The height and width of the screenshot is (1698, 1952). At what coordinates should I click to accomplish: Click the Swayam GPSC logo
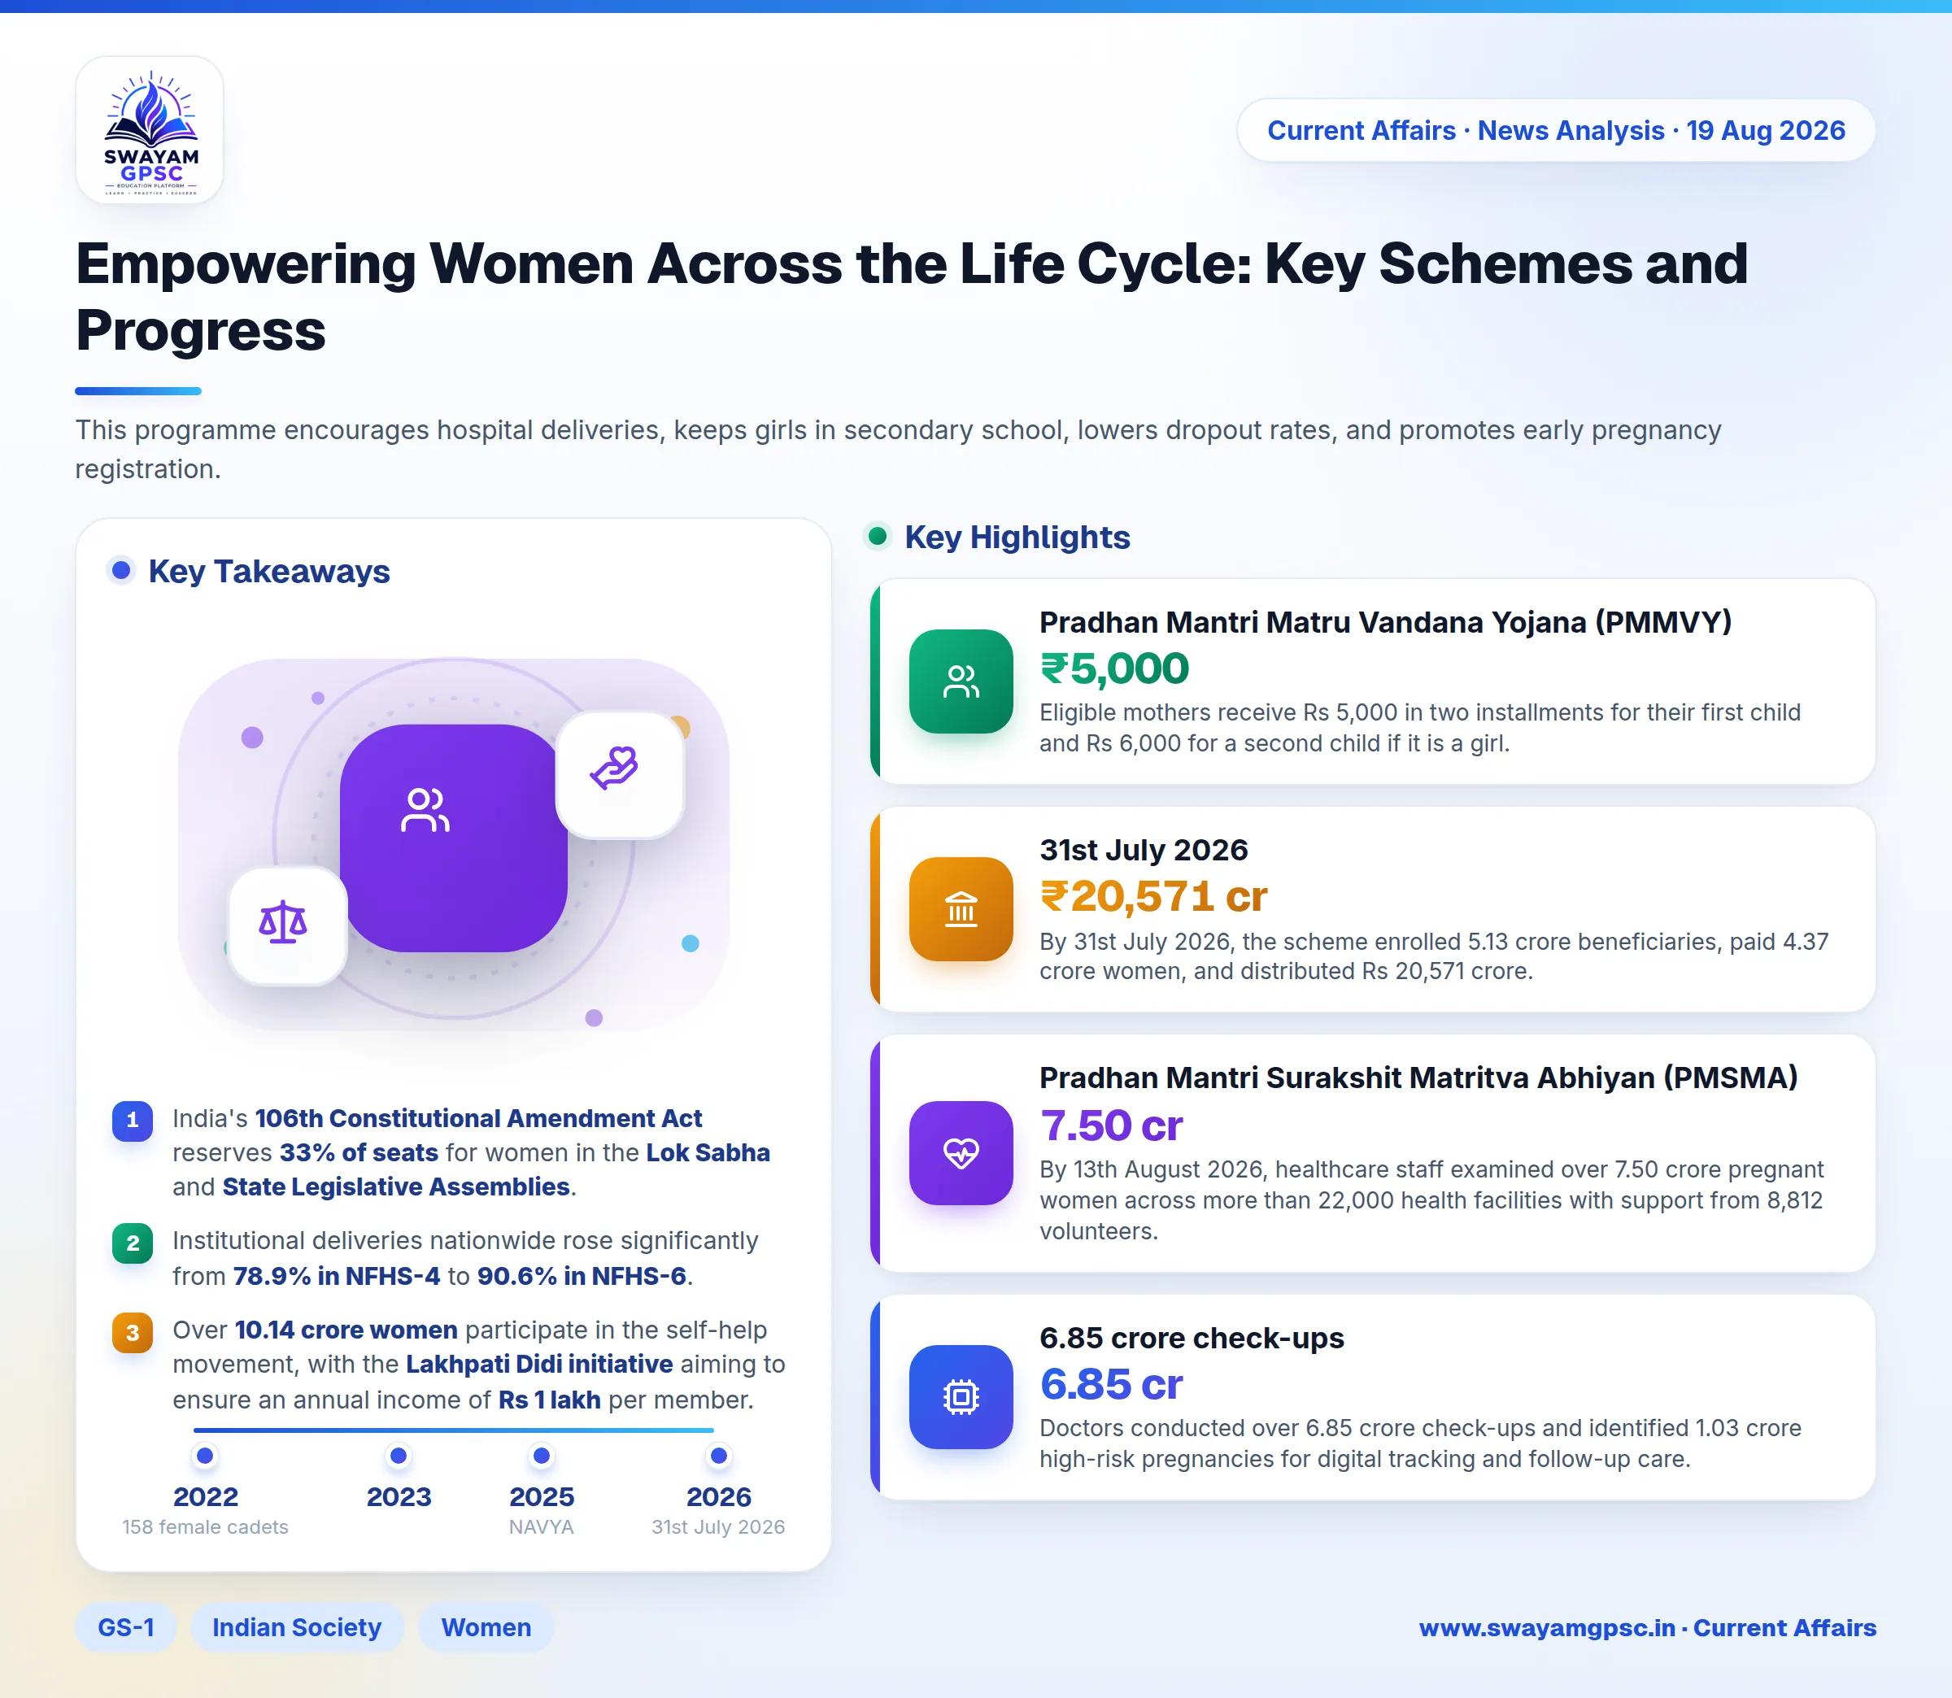[150, 130]
